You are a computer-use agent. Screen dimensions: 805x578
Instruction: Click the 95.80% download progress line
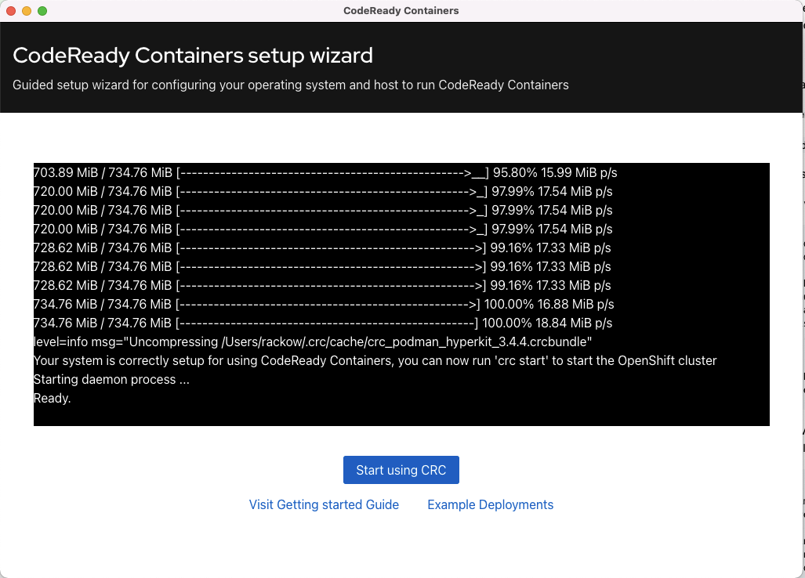tap(325, 173)
